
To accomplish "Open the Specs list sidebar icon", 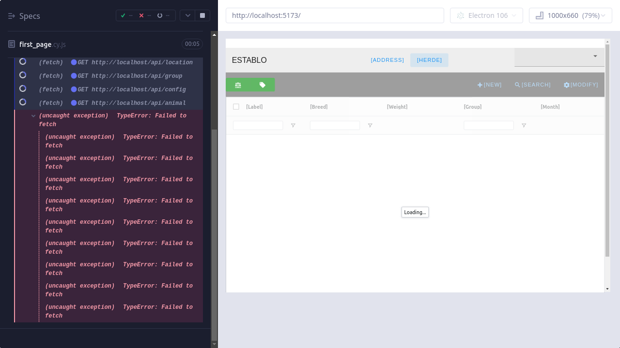I will coord(12,16).
